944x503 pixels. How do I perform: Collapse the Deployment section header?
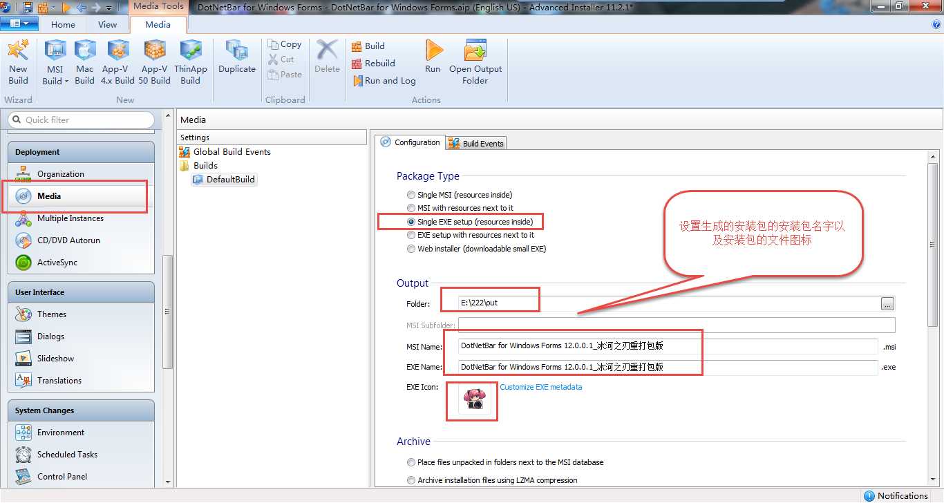point(81,152)
